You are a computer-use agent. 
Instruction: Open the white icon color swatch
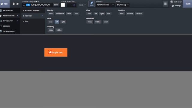[x=63, y=5]
